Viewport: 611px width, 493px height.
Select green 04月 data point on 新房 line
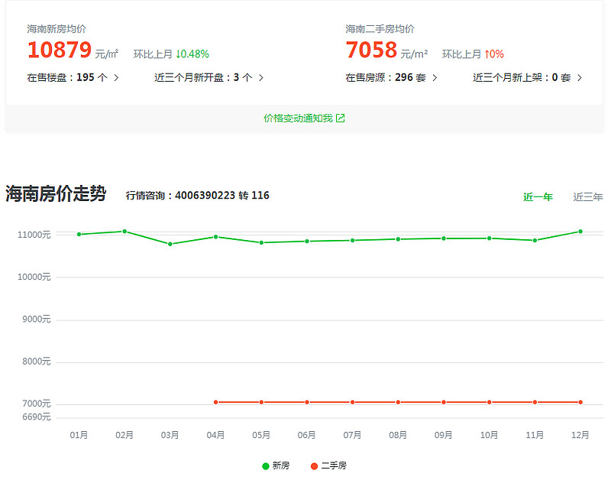(x=216, y=237)
